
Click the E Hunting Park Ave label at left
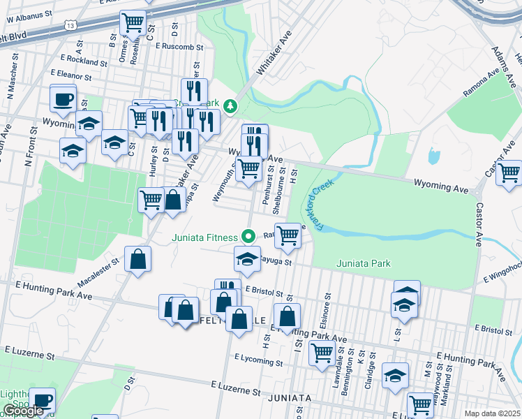click(54, 290)
